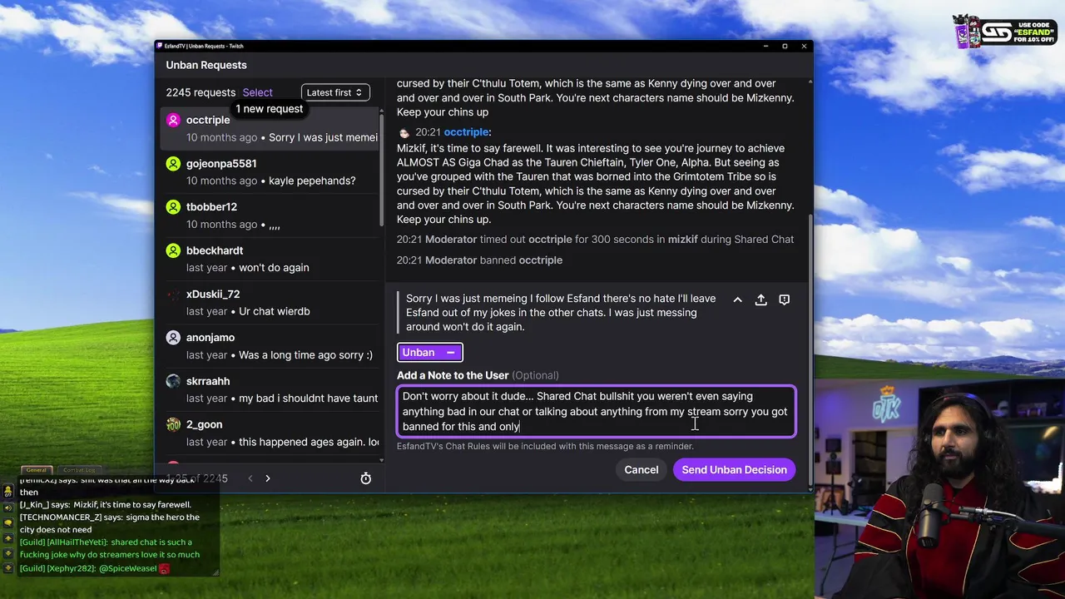Open the gojeonpa5581 unban request
Viewport: 1065px width, 599px height.
(x=270, y=172)
